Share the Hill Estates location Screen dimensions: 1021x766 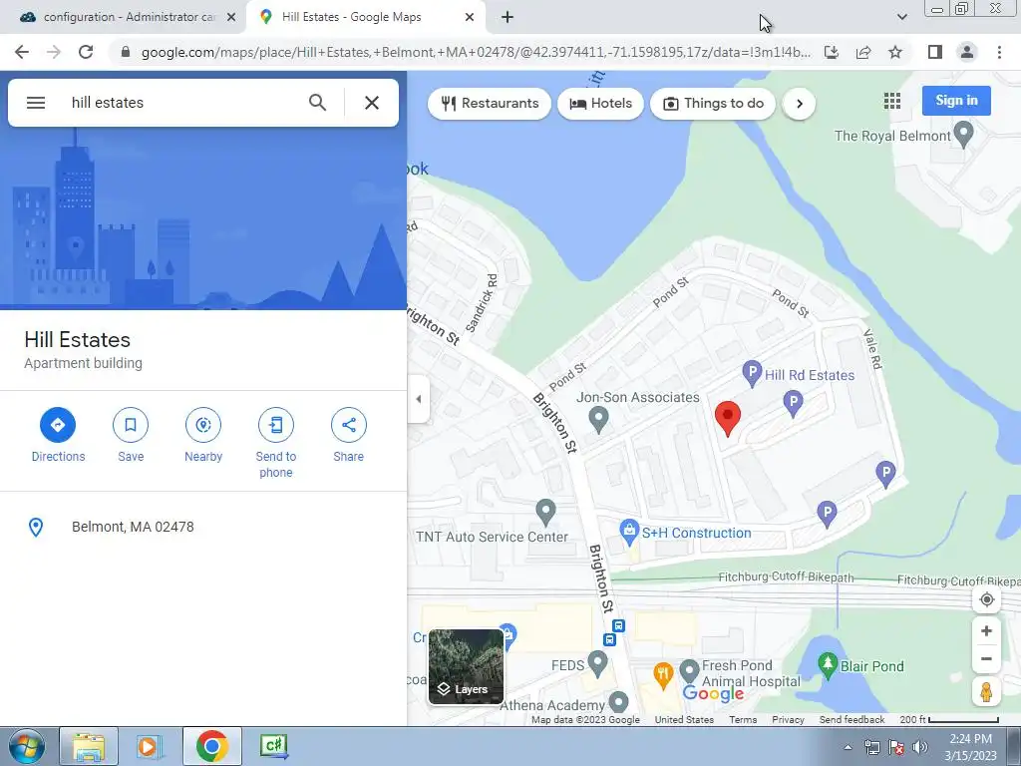[348, 435]
